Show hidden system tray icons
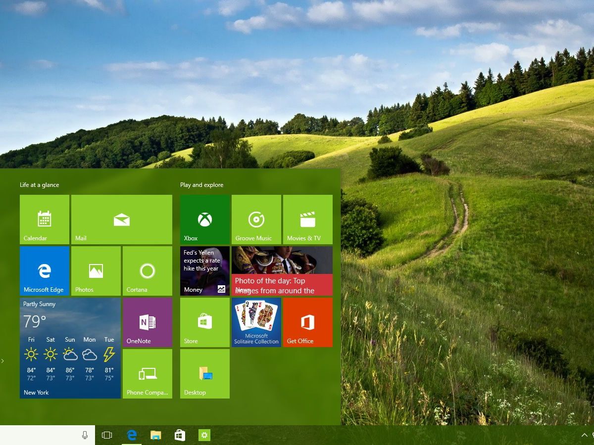Image resolution: width=594 pixels, height=445 pixels. pos(584,435)
